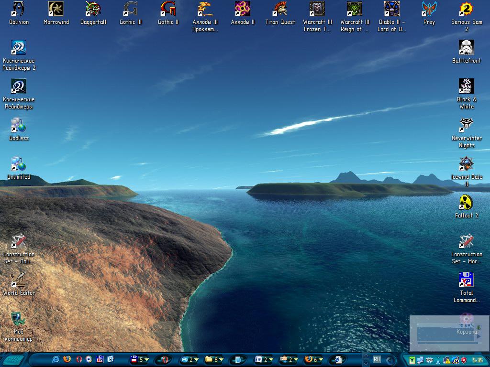Open the clock showing 5:35

point(478,360)
